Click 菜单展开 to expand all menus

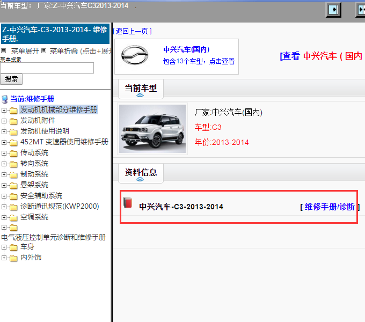(x=25, y=51)
